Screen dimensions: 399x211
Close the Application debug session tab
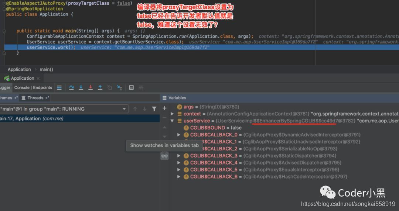point(38,78)
